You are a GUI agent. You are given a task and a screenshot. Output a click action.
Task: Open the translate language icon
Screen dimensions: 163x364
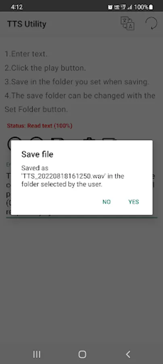[x=127, y=23]
